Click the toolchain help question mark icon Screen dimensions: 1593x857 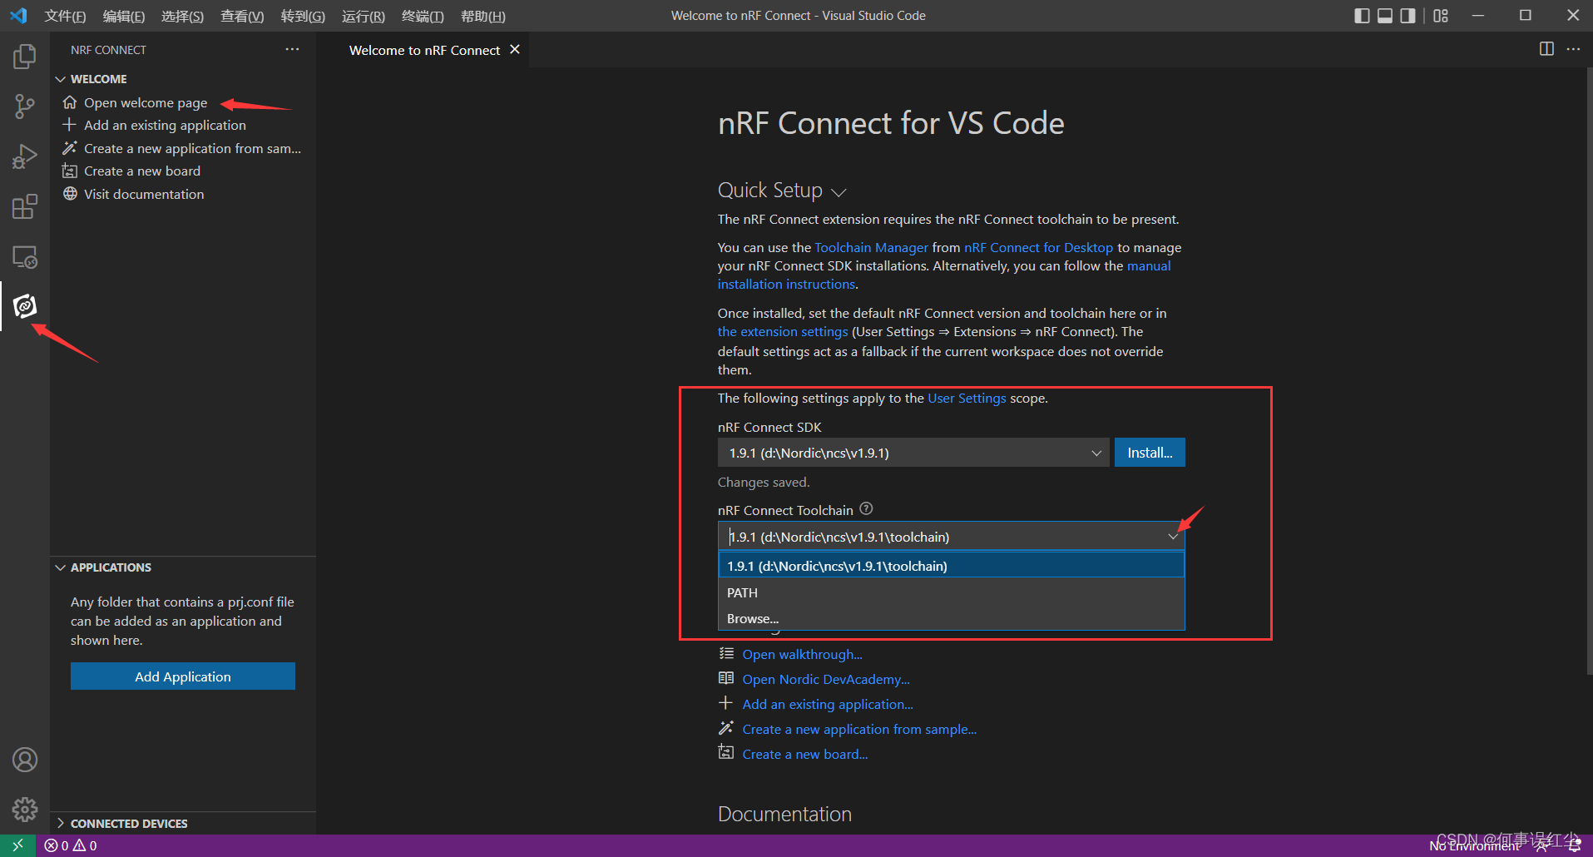(x=866, y=508)
